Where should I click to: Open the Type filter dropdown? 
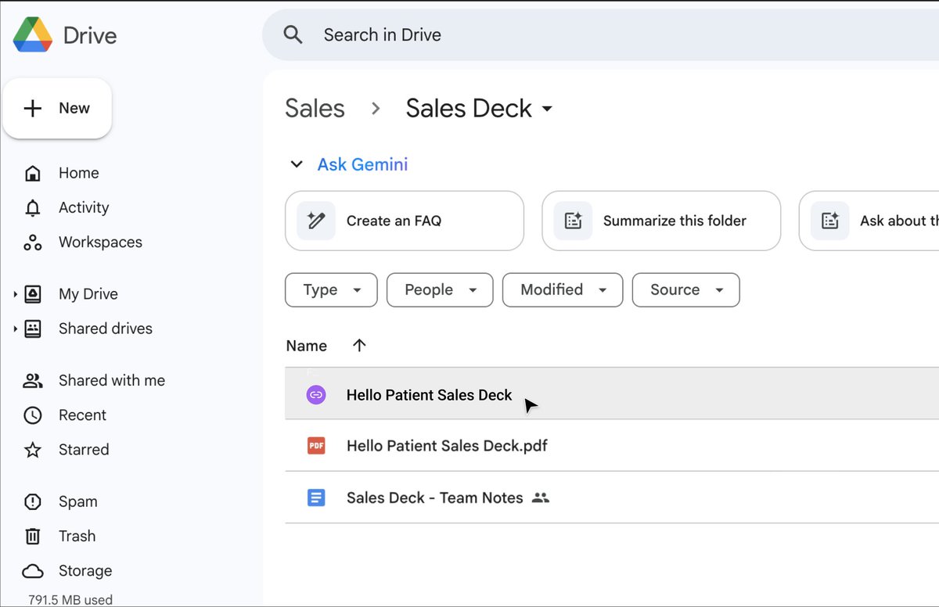pos(331,290)
